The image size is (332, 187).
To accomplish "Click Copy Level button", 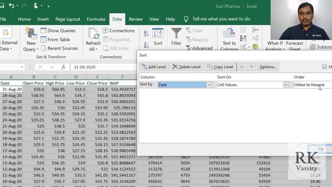I will click(220, 67).
